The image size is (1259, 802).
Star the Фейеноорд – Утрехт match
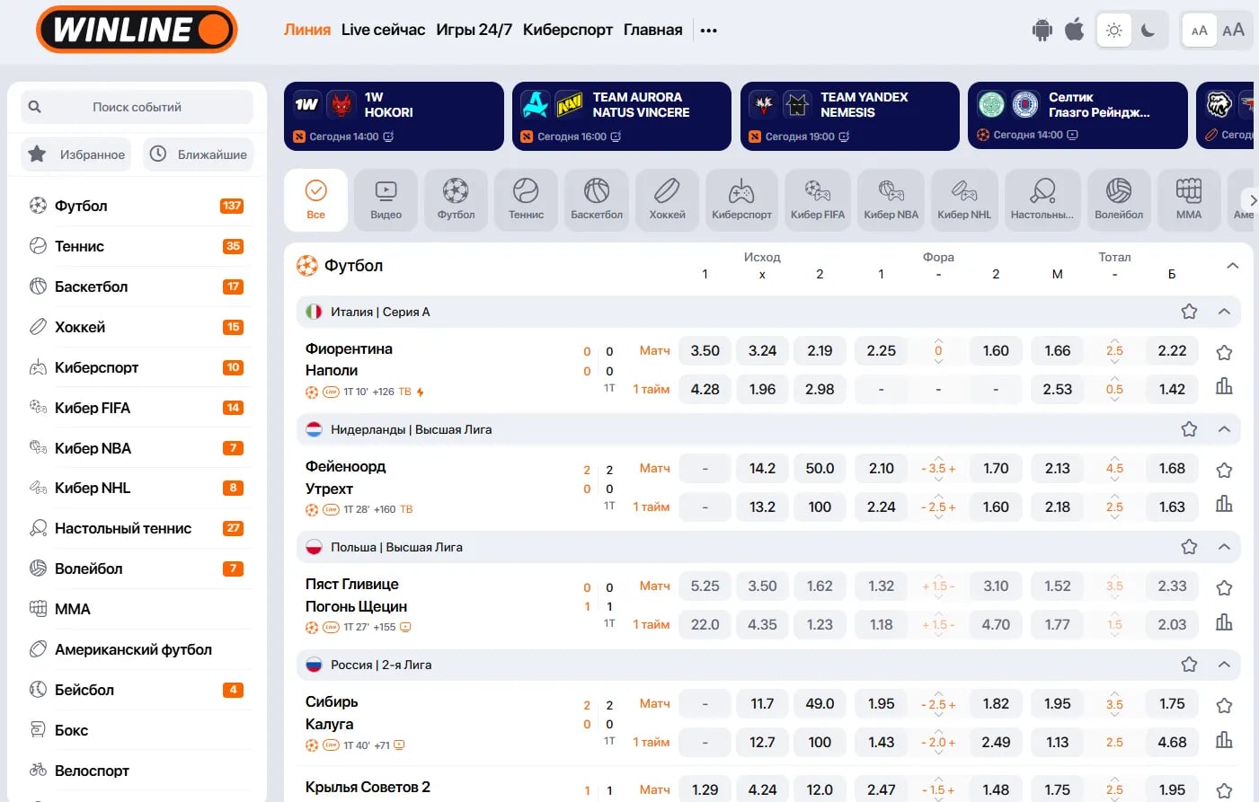point(1224,470)
